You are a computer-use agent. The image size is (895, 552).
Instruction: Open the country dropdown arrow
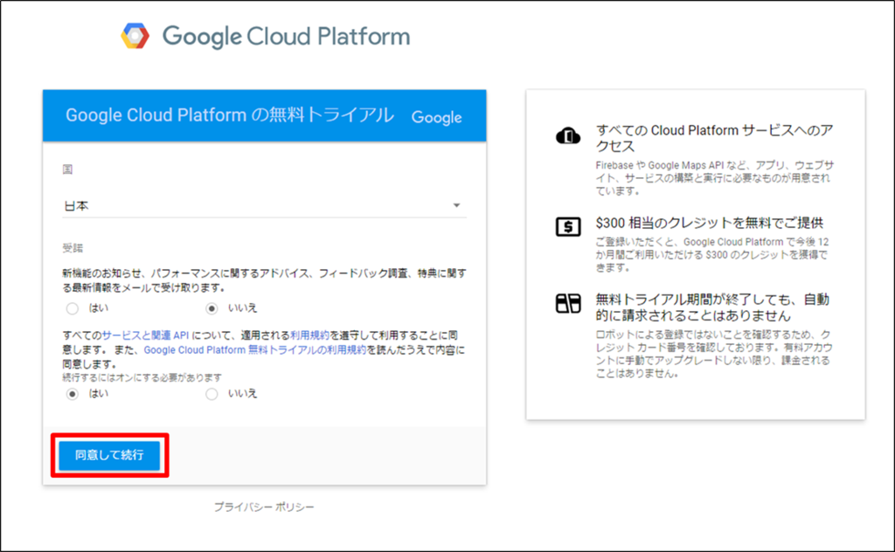(456, 206)
